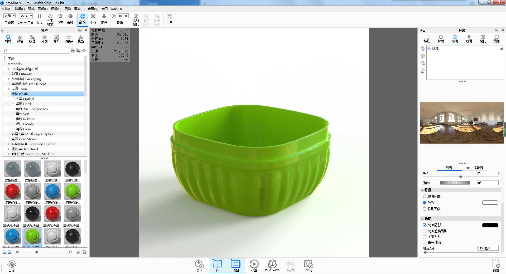The width and height of the screenshot is (506, 274).
Task: Select the 宝石 Gem Stones tree item
Action: [25, 139]
